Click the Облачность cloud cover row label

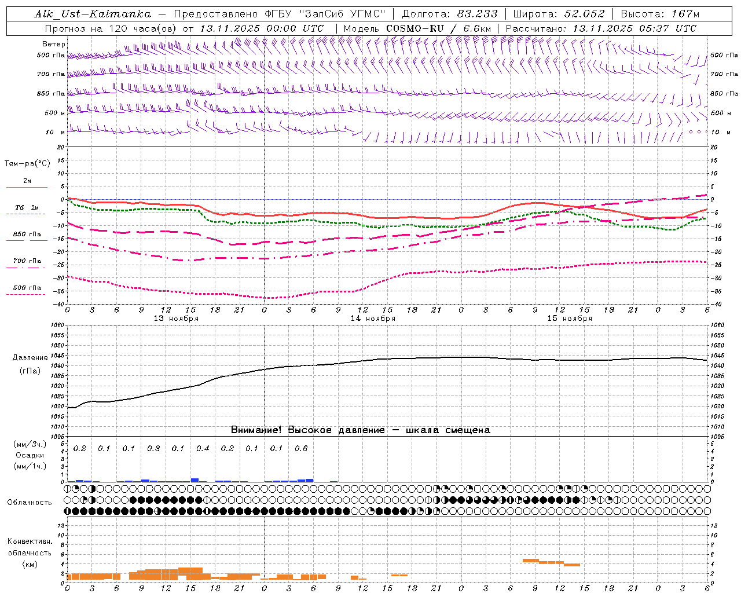tap(30, 503)
